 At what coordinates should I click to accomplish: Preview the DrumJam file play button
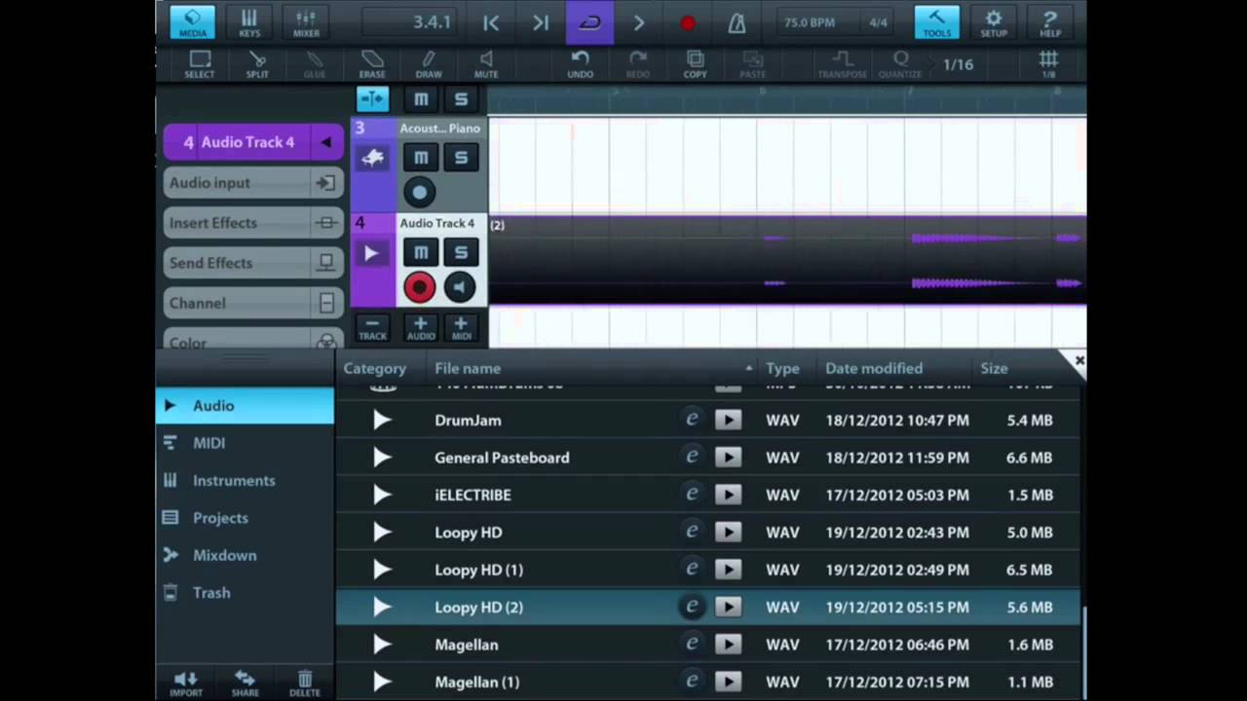point(728,421)
